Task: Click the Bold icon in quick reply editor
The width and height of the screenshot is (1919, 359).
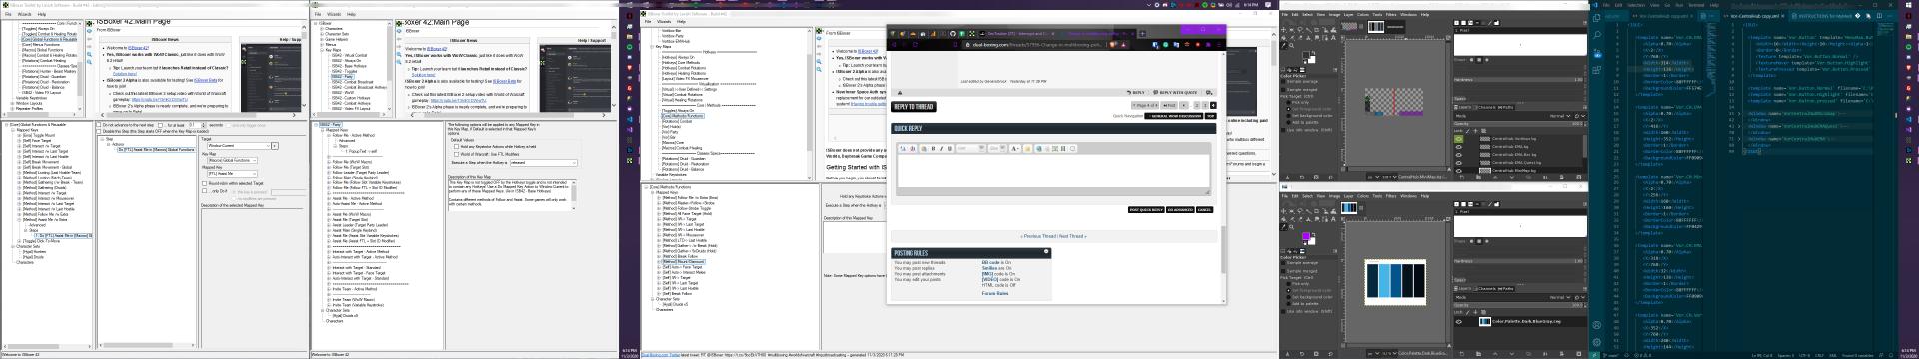Action: 933,148
